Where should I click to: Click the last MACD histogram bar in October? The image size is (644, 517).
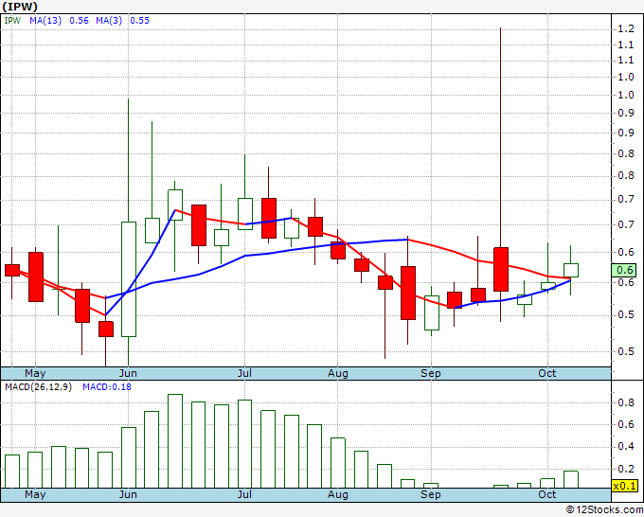[570, 479]
